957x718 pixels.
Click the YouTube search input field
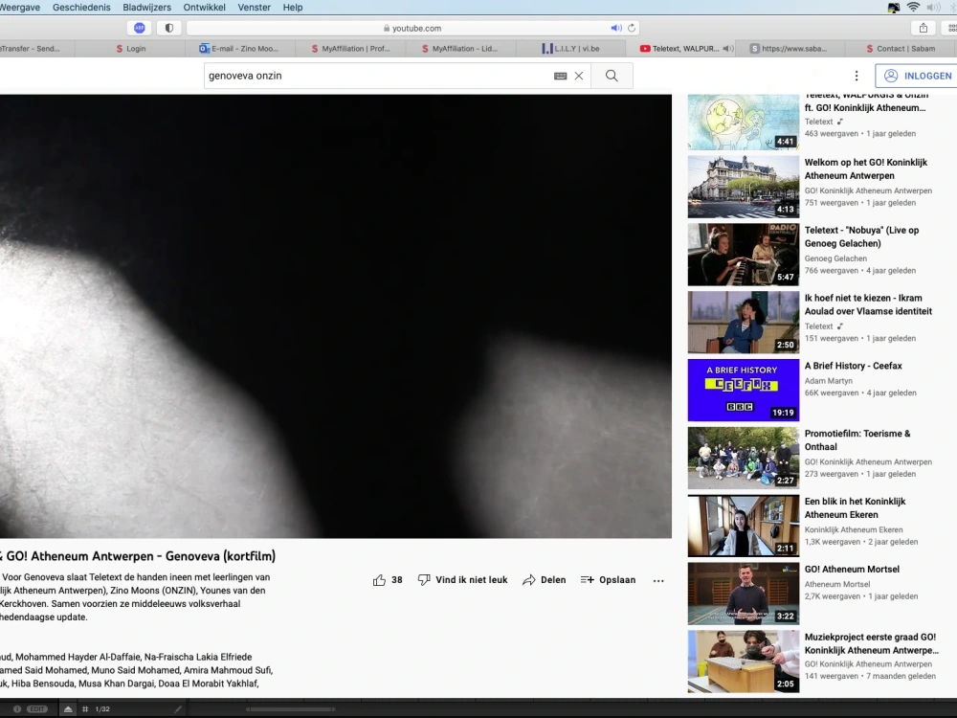click(377, 76)
